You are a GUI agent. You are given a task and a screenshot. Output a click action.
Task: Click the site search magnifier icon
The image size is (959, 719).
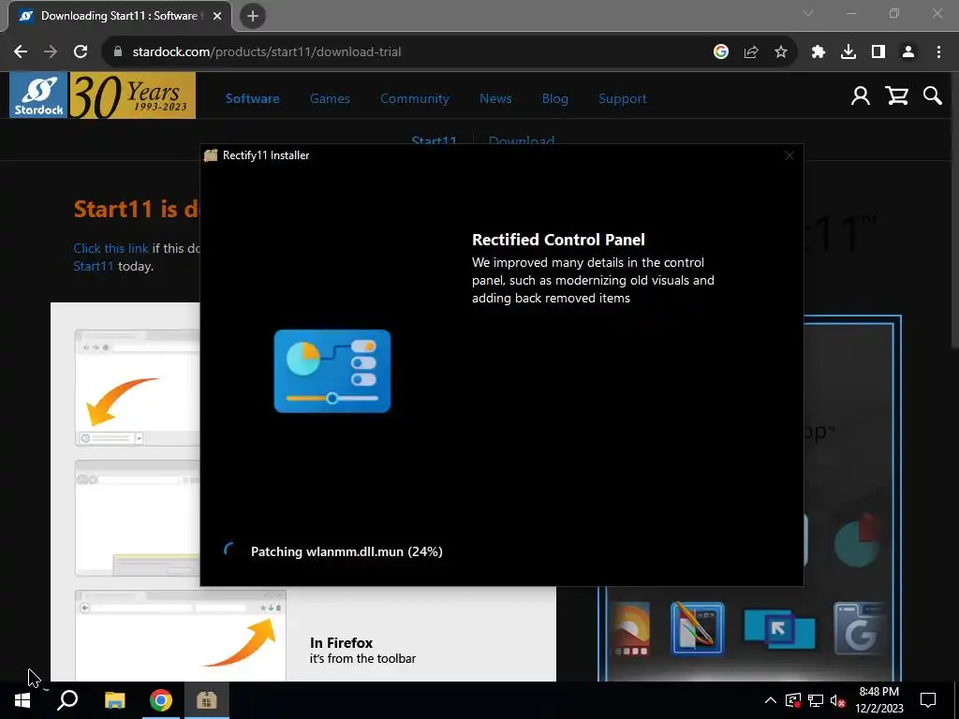pyautogui.click(x=933, y=96)
